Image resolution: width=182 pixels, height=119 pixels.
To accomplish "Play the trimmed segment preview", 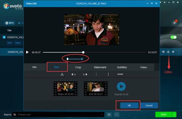I will pyautogui.click(x=121, y=87).
